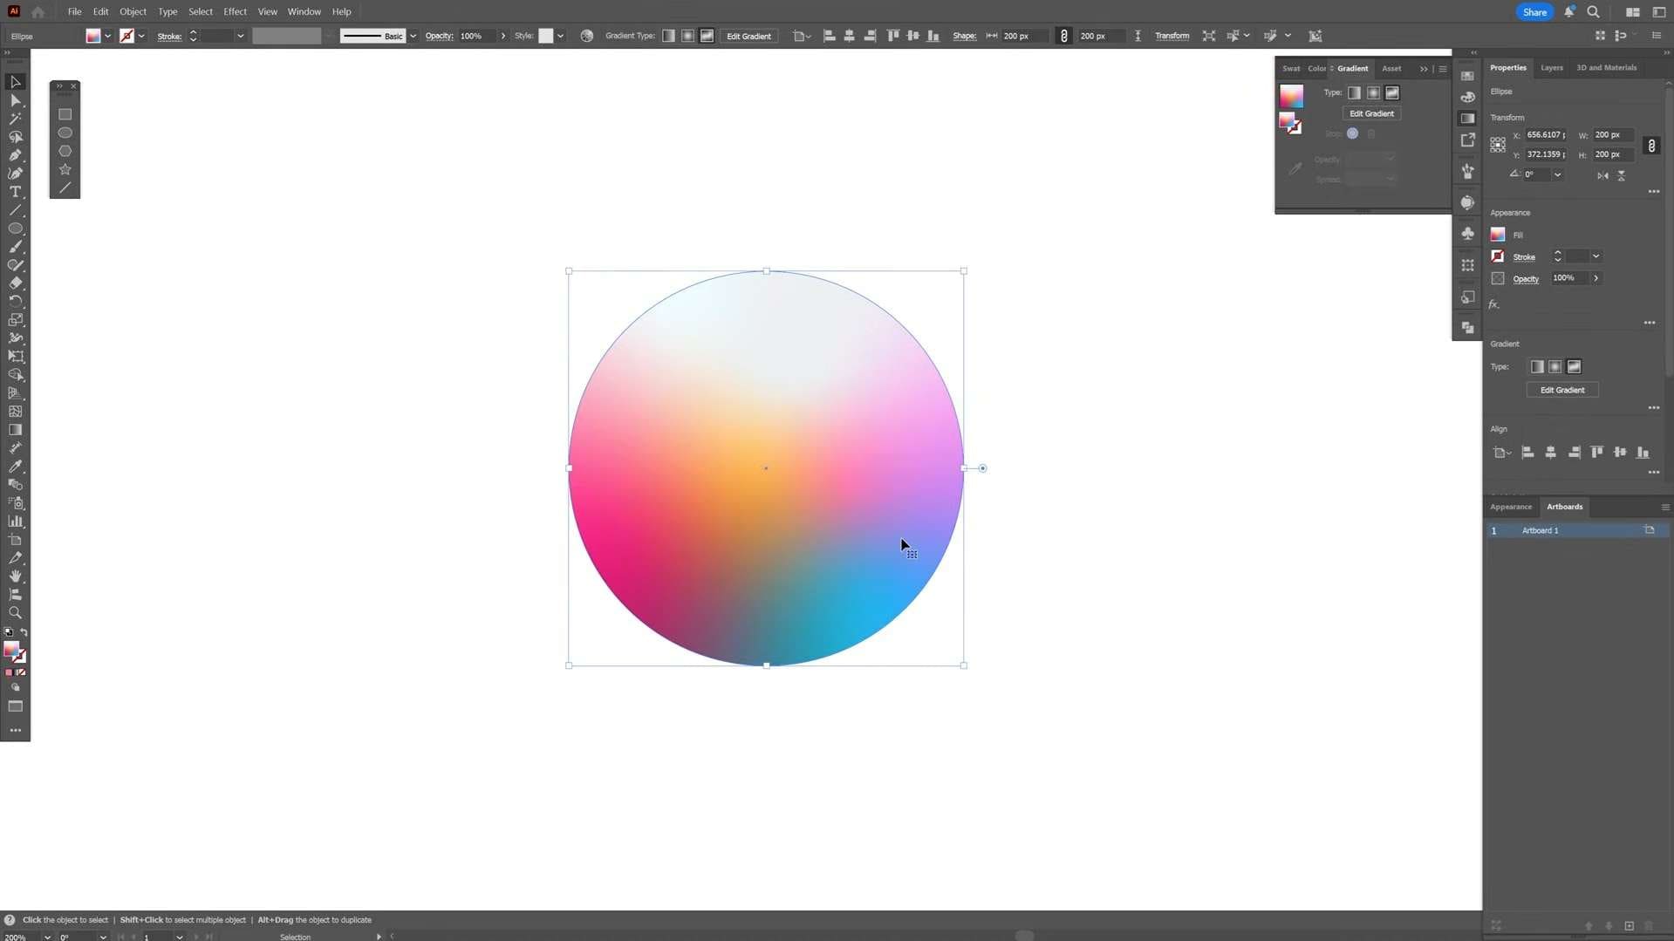
Task: Click Edit Gradient in Gradient panel
Action: point(1371,113)
